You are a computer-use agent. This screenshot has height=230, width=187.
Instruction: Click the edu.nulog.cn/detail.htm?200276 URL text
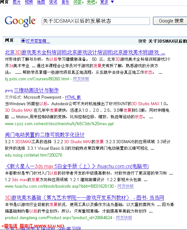[34, 155]
